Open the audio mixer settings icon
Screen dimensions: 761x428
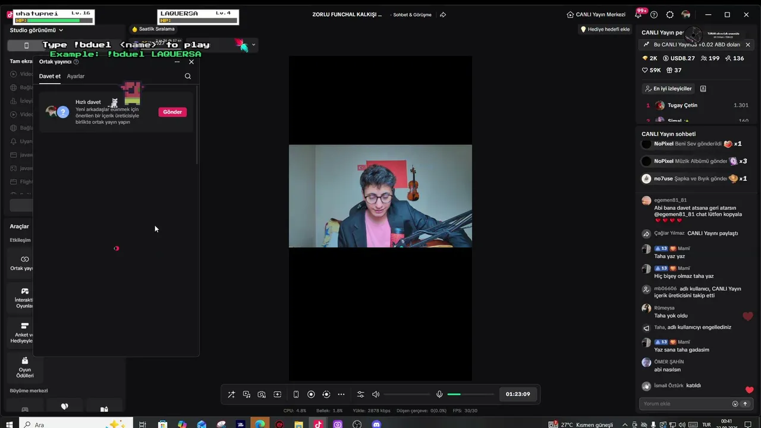pyautogui.click(x=360, y=394)
